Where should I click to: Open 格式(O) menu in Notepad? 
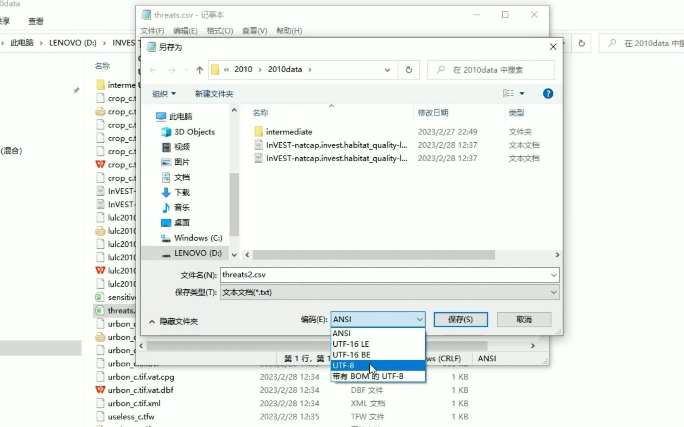[220, 31]
